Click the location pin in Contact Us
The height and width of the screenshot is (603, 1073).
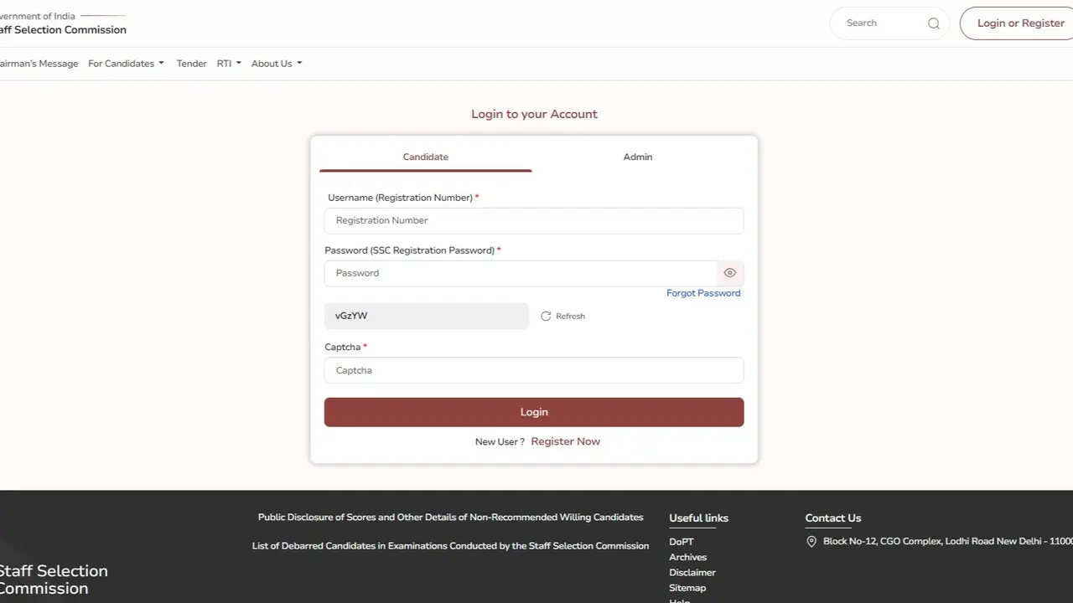click(x=811, y=541)
